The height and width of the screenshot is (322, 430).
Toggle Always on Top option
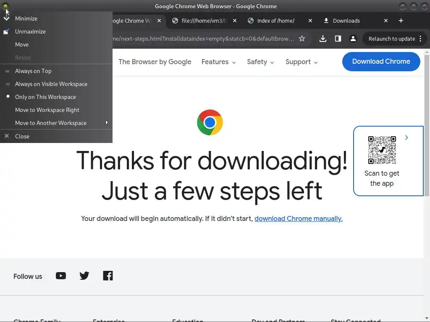tap(56, 71)
